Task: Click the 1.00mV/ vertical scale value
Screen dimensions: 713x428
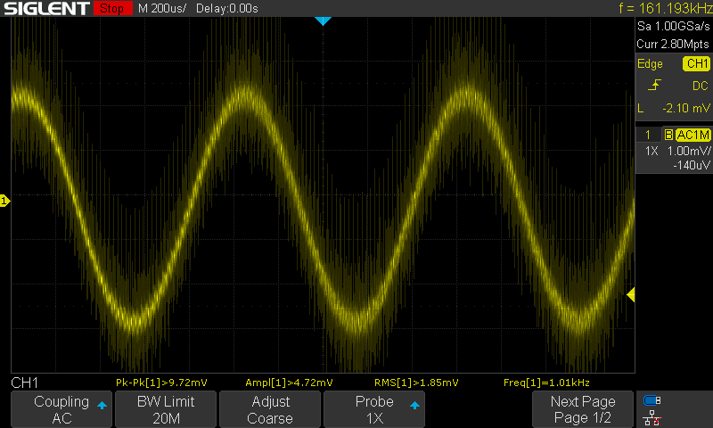Action: [x=688, y=151]
